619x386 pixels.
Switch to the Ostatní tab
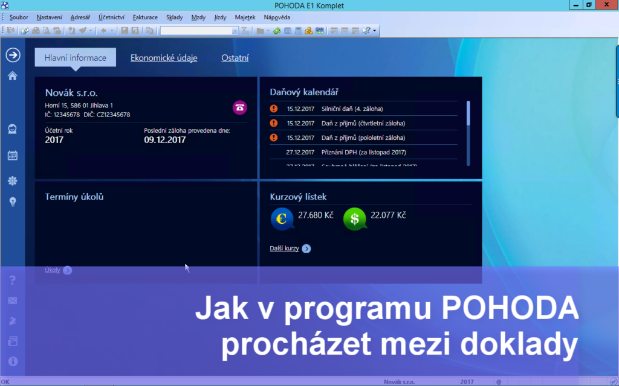click(x=235, y=58)
